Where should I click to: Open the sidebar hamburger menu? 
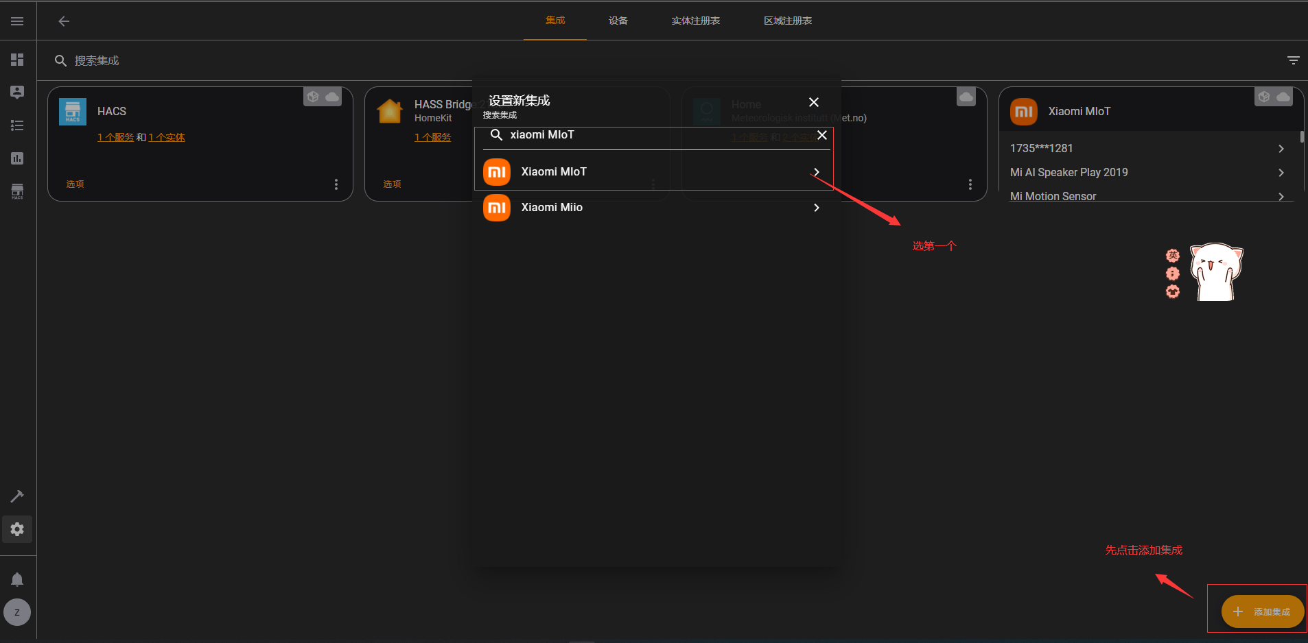coord(17,21)
